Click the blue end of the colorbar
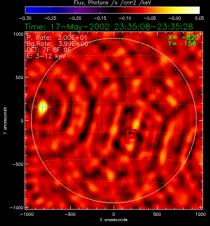Viewport: 210px width, 226px height. pos(29,10)
